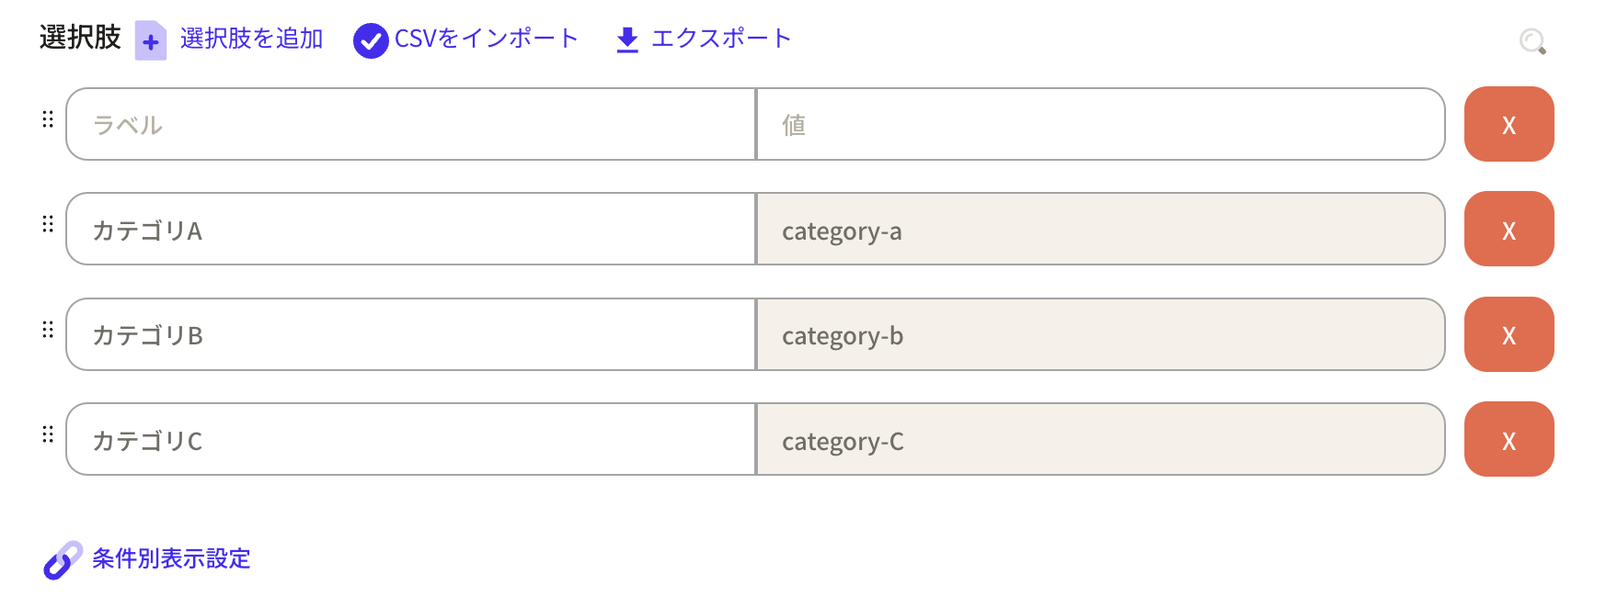This screenshot has width=1606, height=608.
Task: Select the CSVをインポート link
Action: point(486,39)
